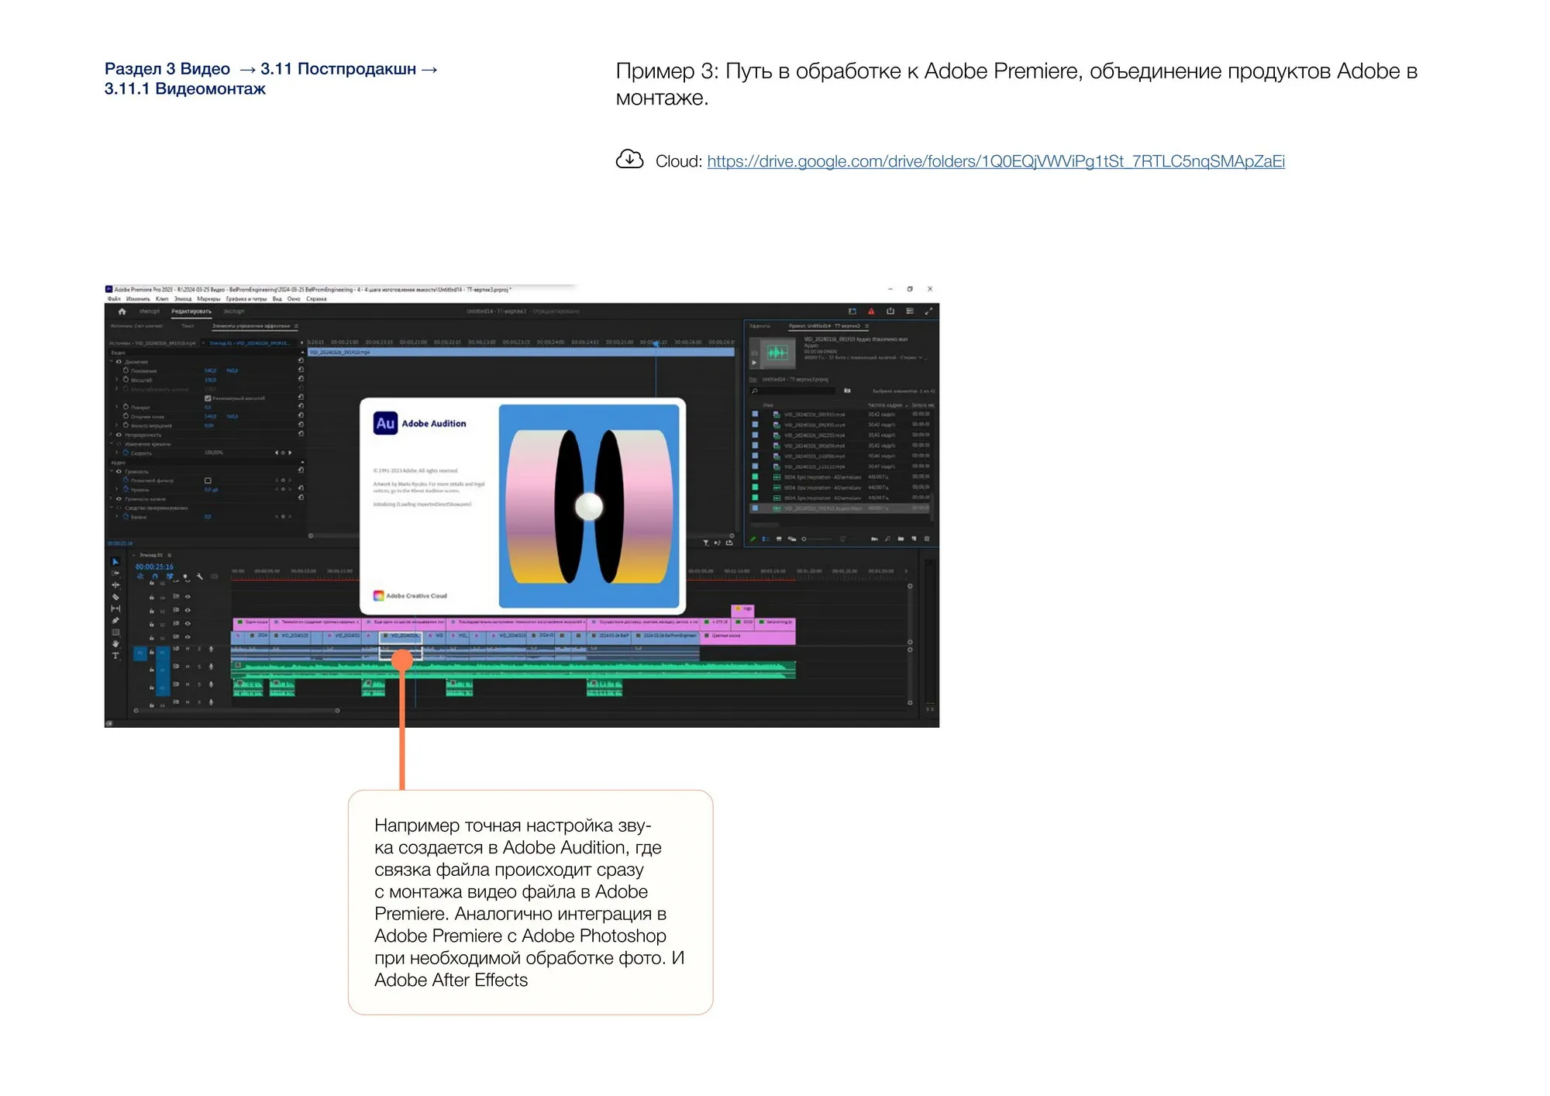Go to the Premiere Pro Home screen icon
This screenshot has width=1550, height=1096.
(x=122, y=312)
